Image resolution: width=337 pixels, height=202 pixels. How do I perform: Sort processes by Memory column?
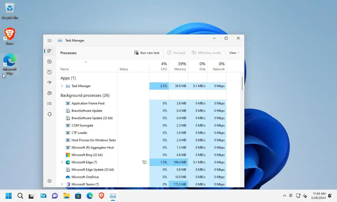click(178, 66)
